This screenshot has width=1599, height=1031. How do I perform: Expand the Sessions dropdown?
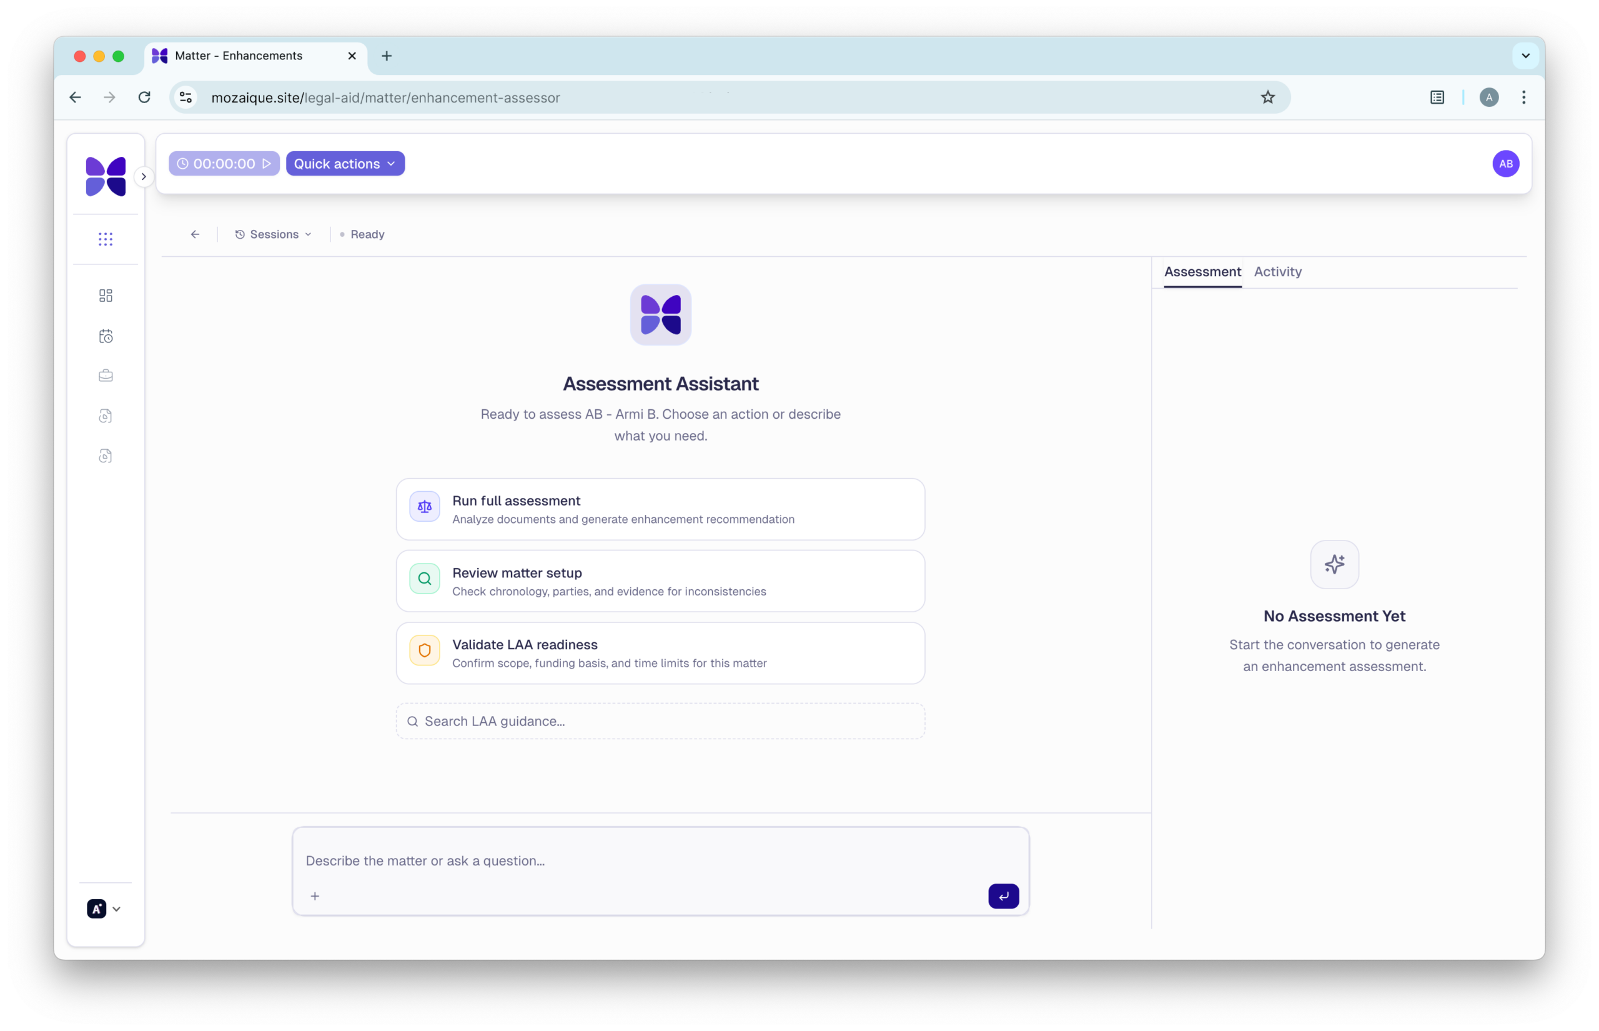[273, 234]
